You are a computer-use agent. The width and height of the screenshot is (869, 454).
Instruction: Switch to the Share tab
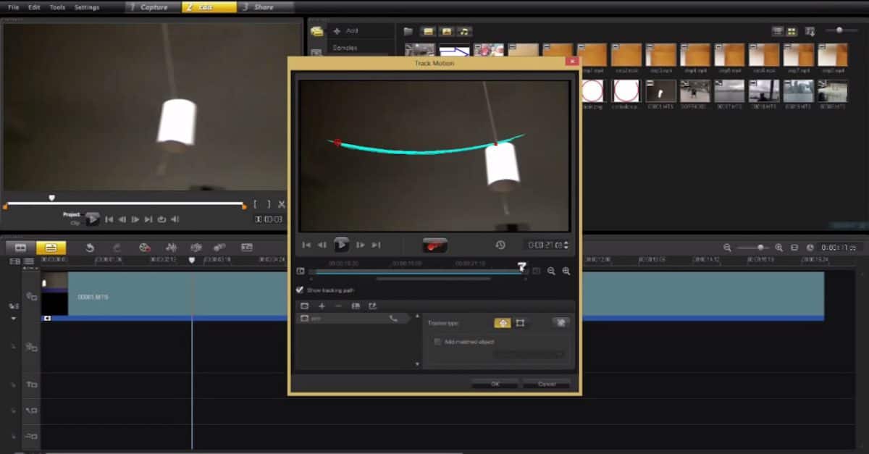(263, 7)
